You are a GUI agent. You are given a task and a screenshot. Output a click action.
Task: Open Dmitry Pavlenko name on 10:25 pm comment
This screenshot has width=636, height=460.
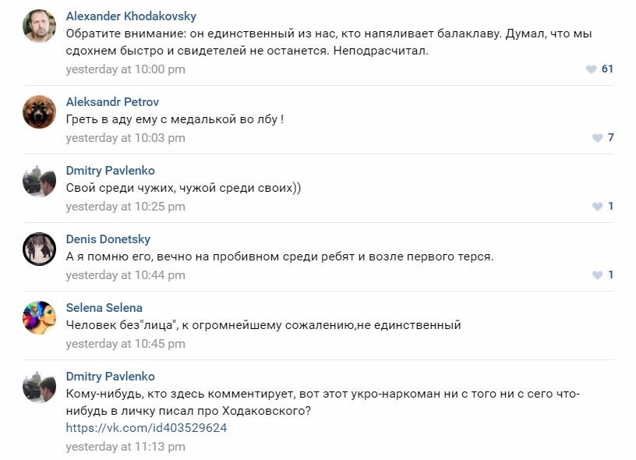click(111, 171)
